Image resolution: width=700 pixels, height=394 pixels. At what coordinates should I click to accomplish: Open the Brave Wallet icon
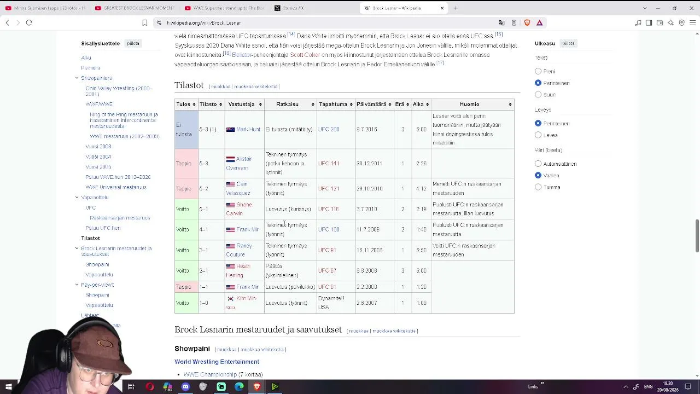click(x=660, y=22)
